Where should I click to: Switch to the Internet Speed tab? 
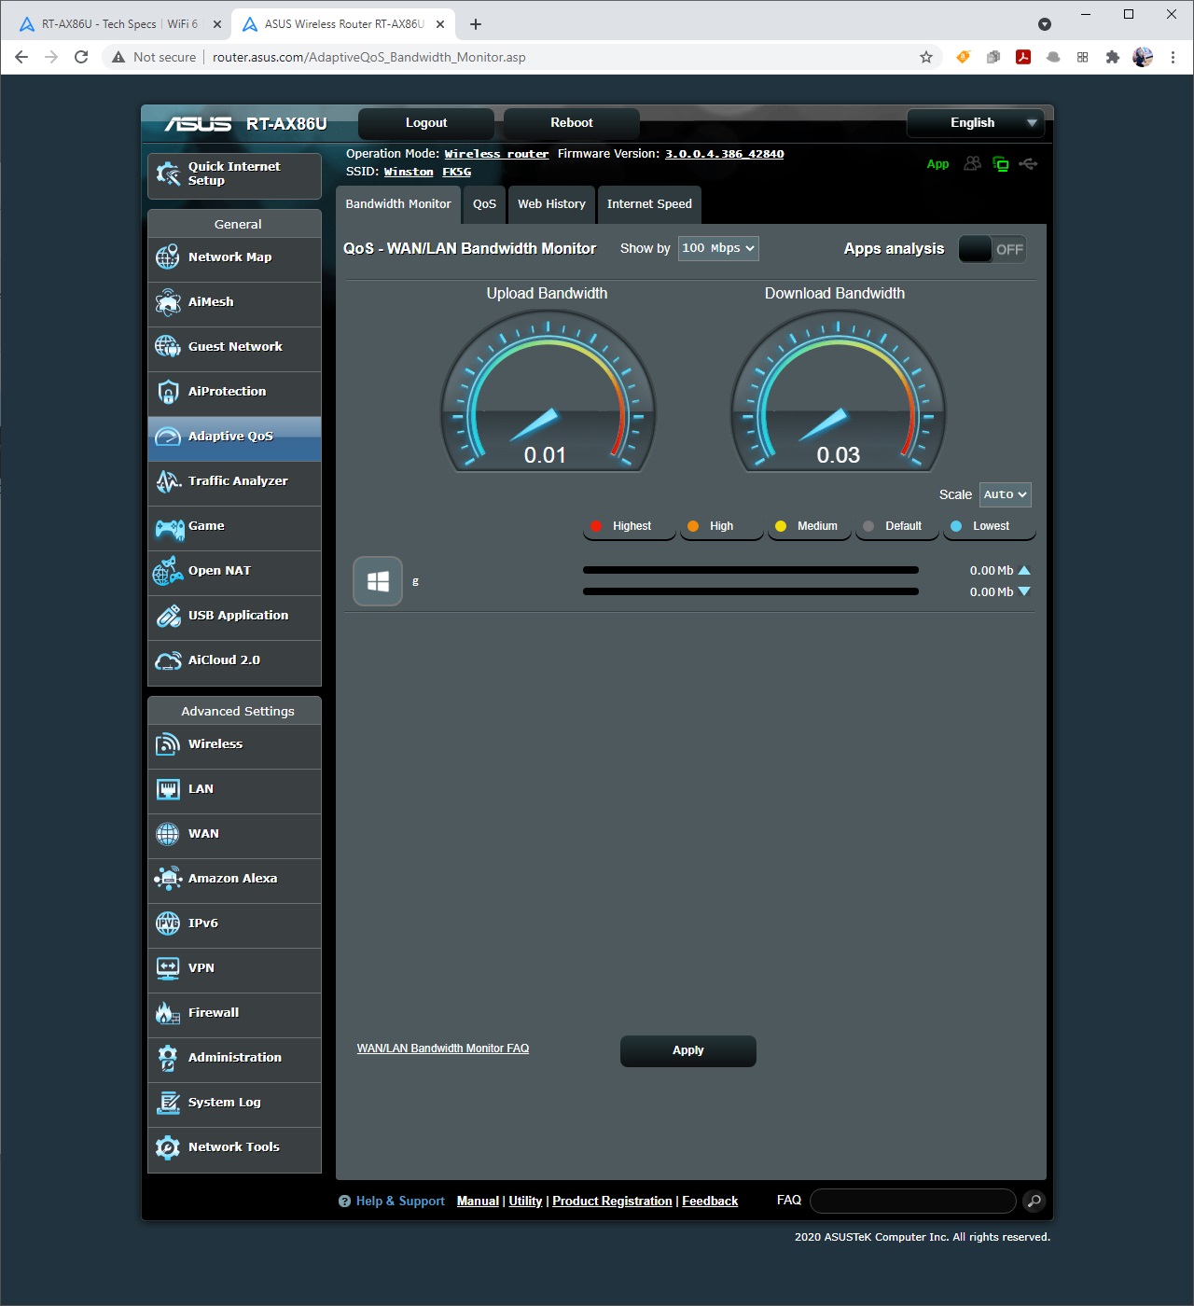649,204
